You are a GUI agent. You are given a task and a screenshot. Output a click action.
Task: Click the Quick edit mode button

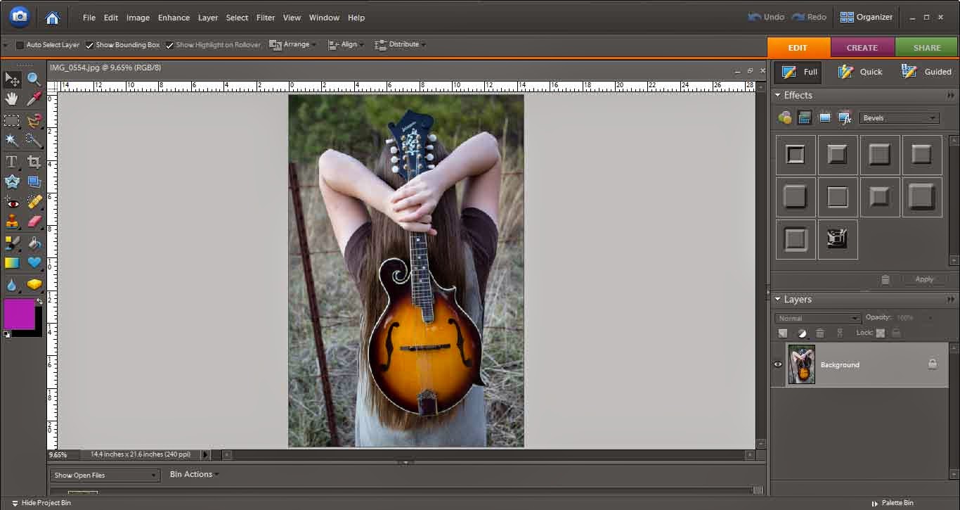click(x=861, y=72)
